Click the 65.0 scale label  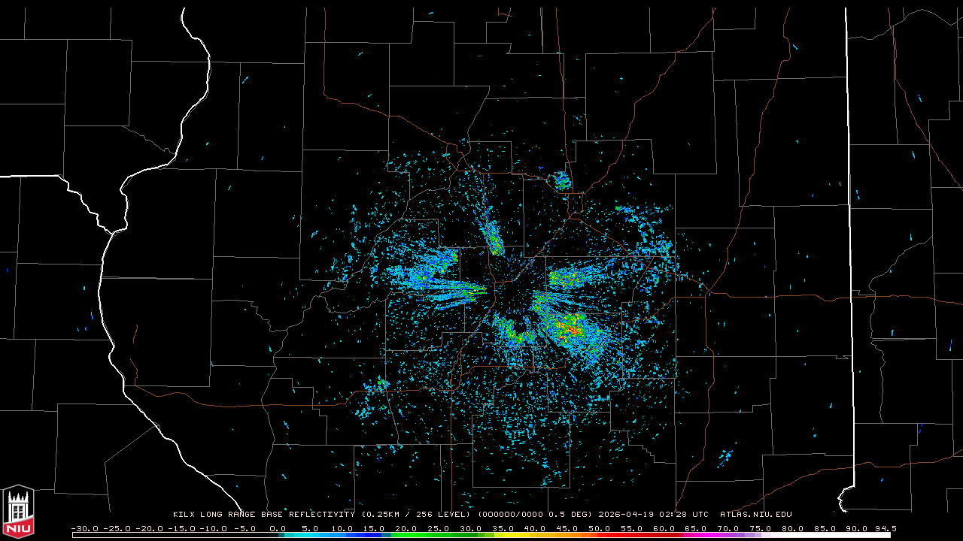click(x=695, y=528)
